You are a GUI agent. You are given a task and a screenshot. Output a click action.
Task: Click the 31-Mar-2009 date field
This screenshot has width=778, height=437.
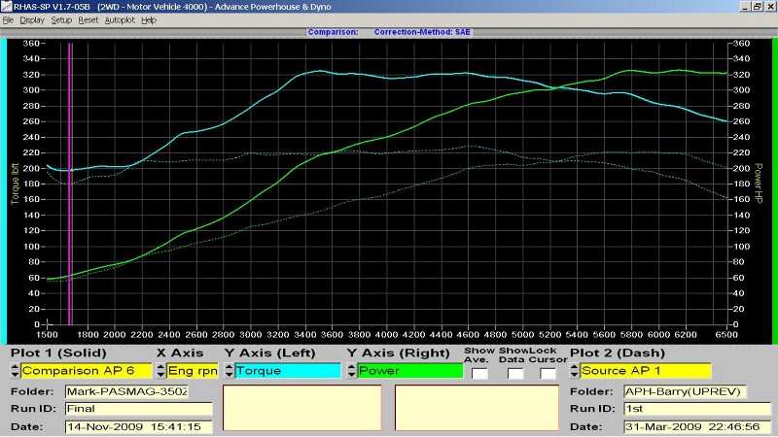(x=697, y=426)
